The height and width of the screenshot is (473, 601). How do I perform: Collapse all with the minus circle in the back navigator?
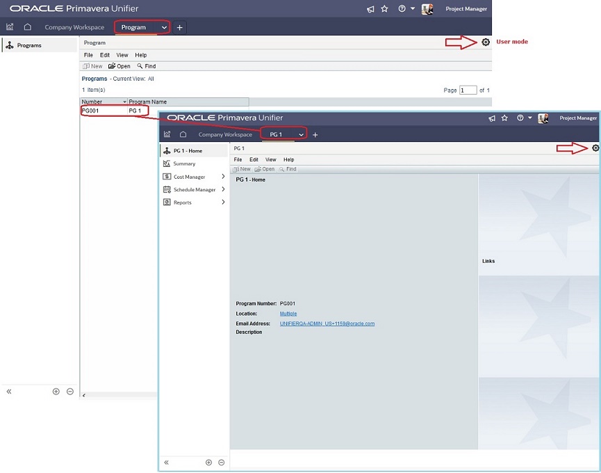pyautogui.click(x=70, y=392)
